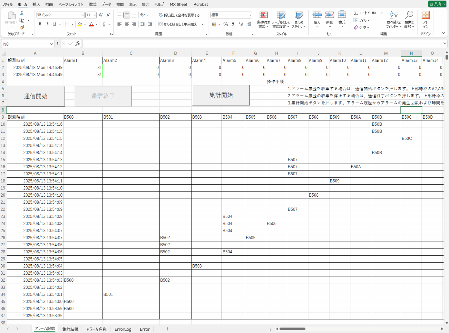Switch to the 集計結果 sheet tab
The width and height of the screenshot is (449, 333).
click(x=70, y=329)
